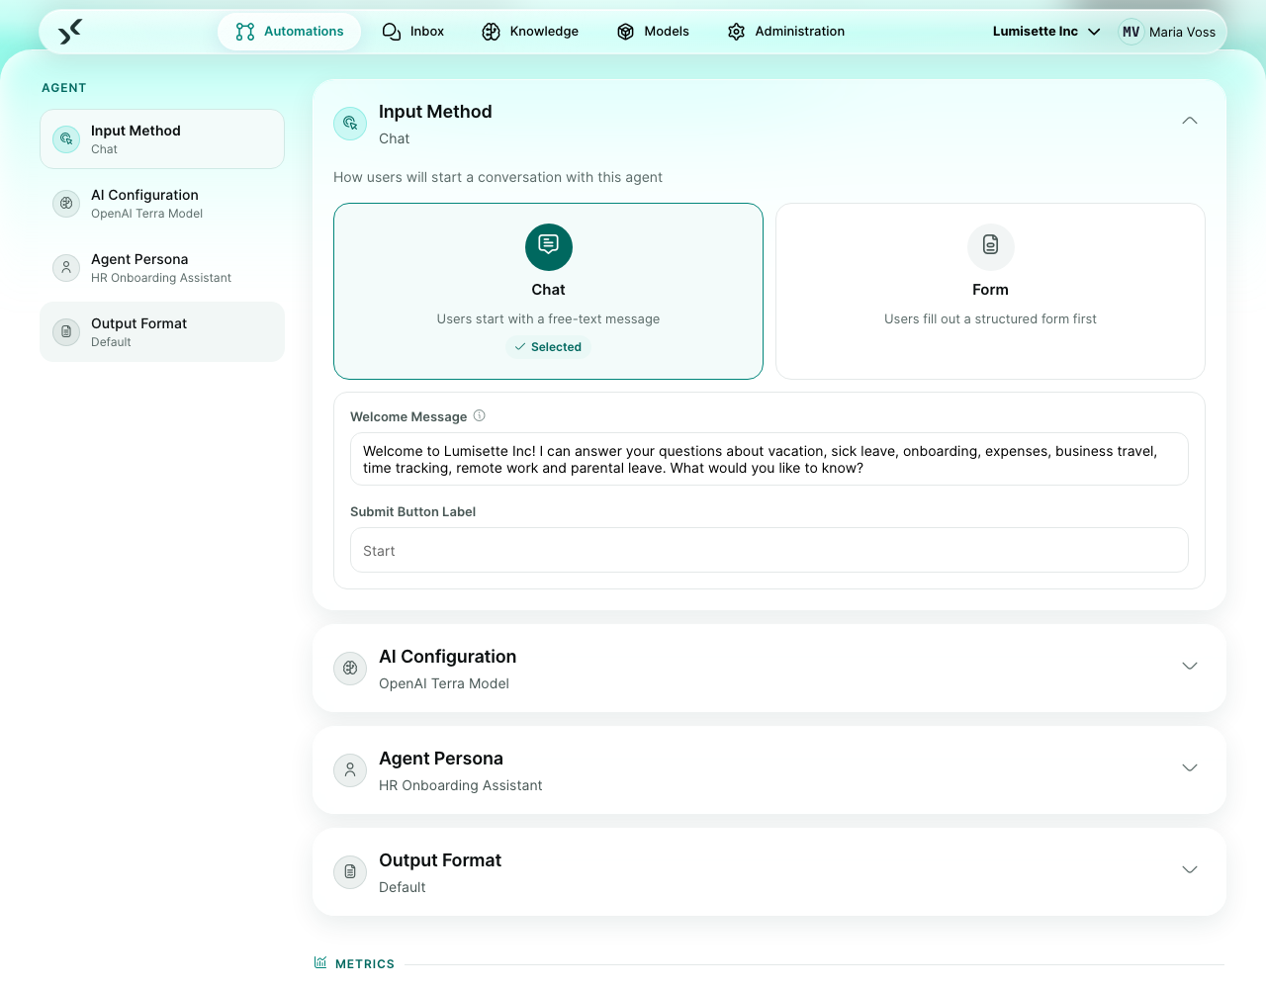Switch to the Knowledge tab

pos(530,32)
